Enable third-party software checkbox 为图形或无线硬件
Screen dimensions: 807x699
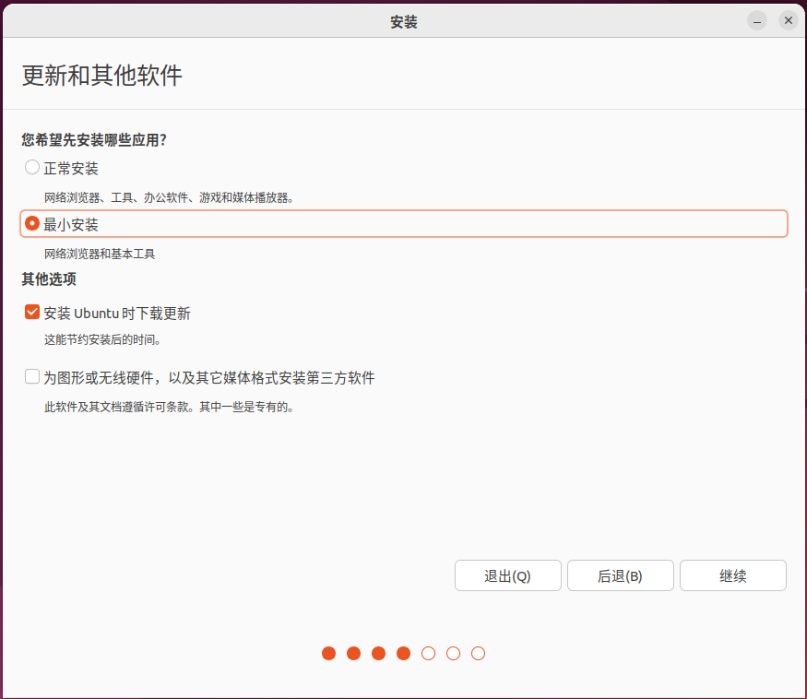pyautogui.click(x=32, y=377)
